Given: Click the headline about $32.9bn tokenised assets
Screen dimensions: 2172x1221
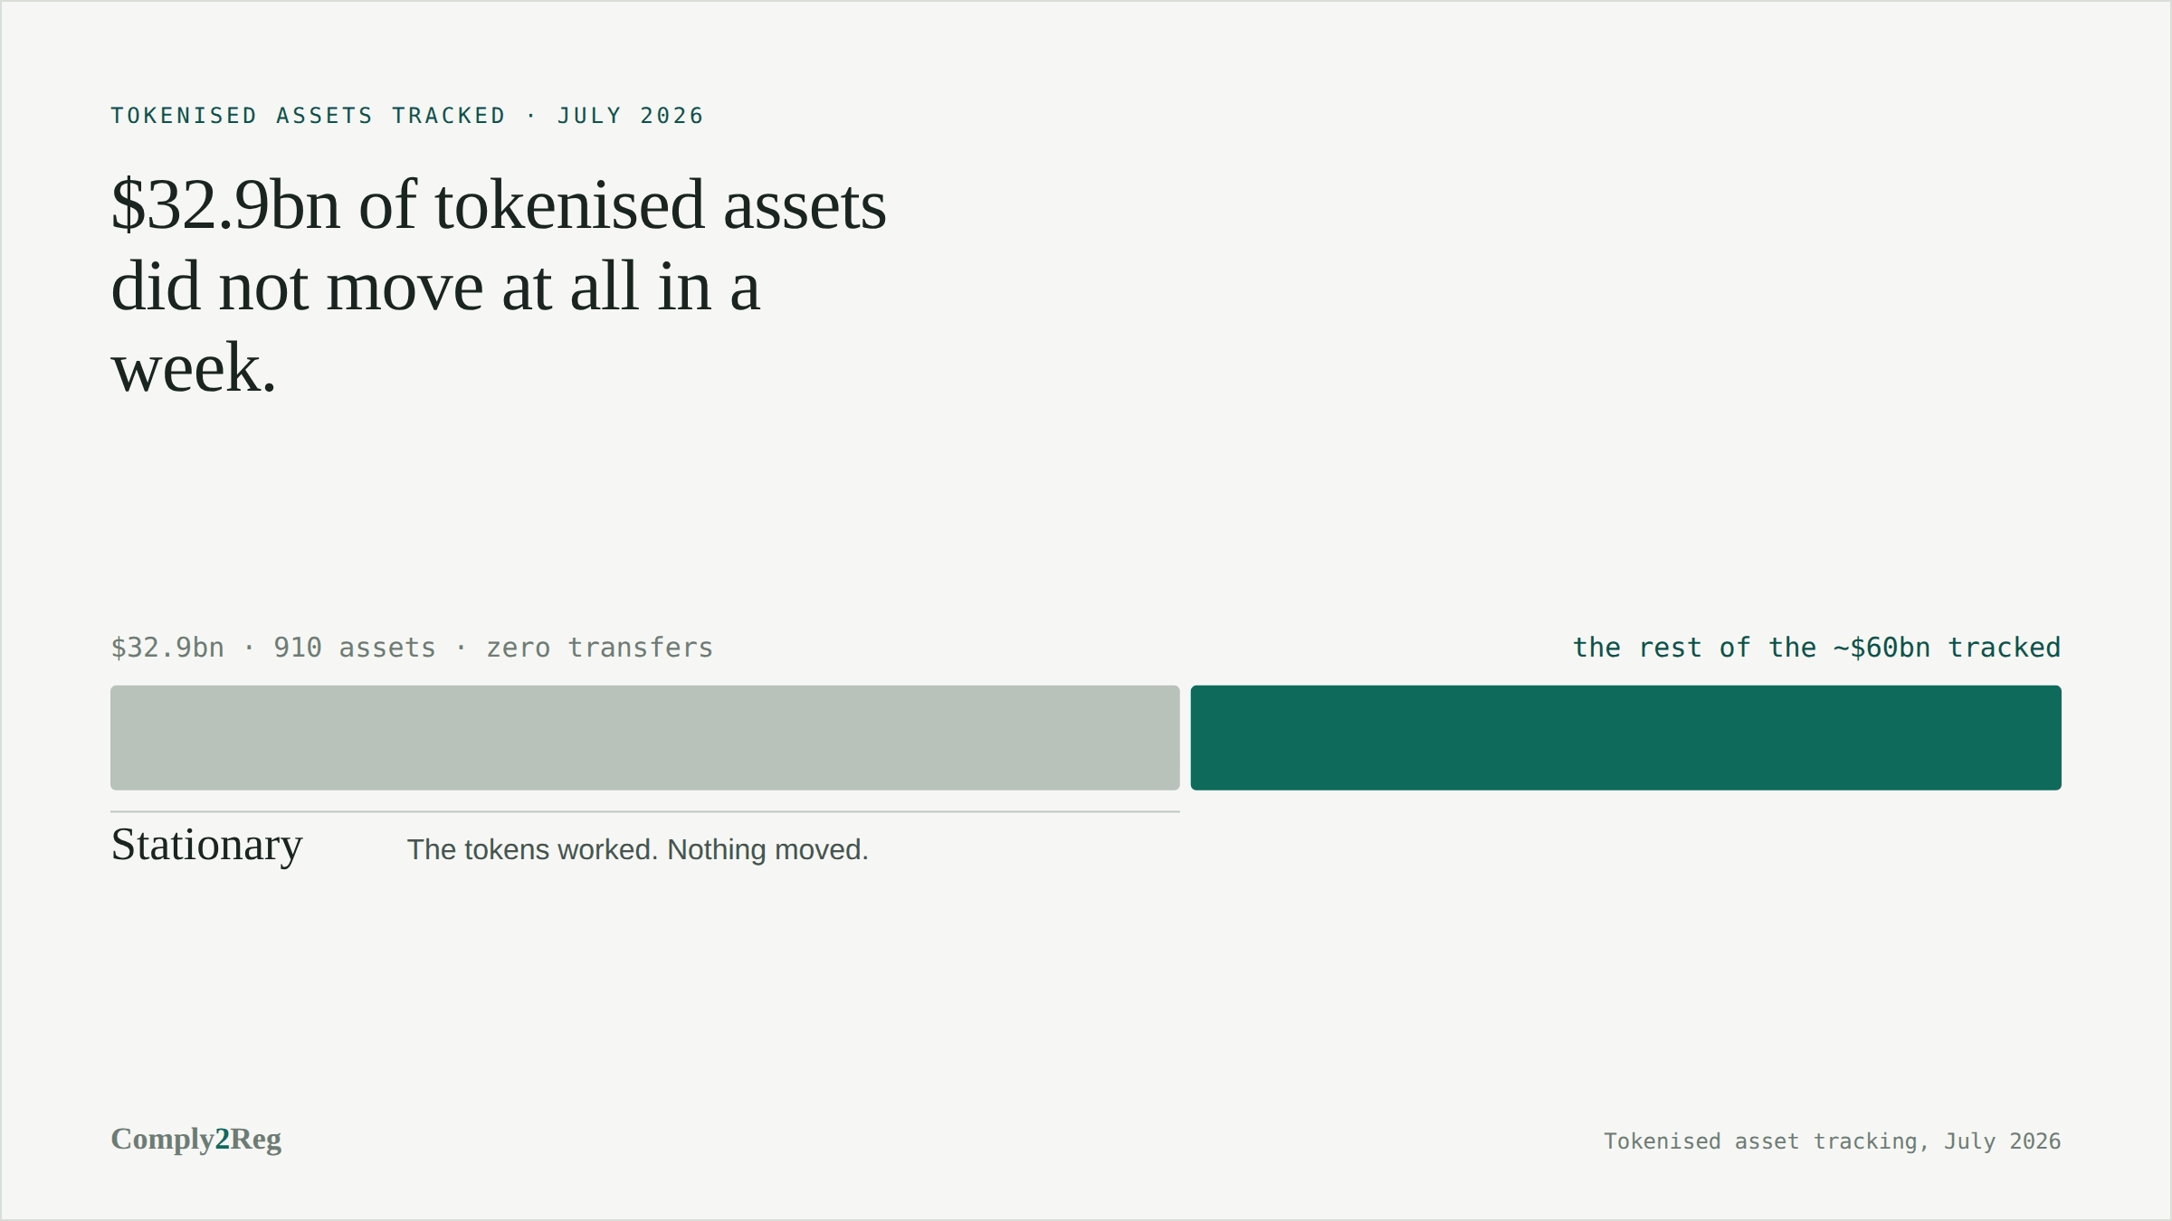Looking at the screenshot, I should [x=499, y=286].
